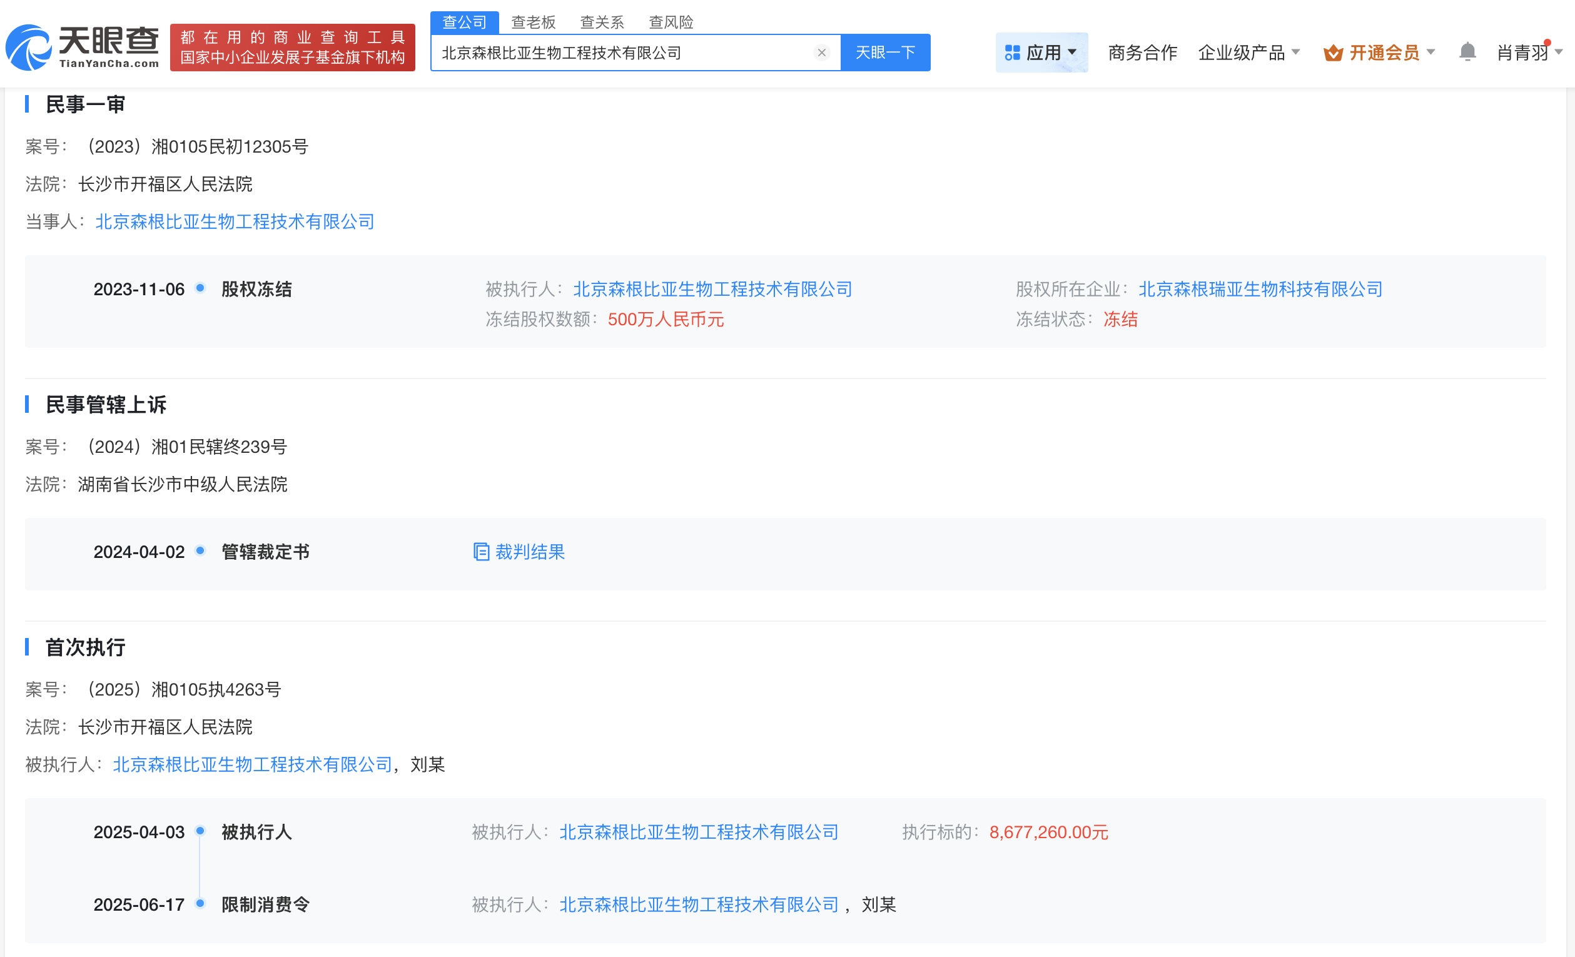Viewport: 1575px width, 957px height.
Task: Open the 肖青羽 user menu
Action: pyautogui.click(x=1529, y=53)
